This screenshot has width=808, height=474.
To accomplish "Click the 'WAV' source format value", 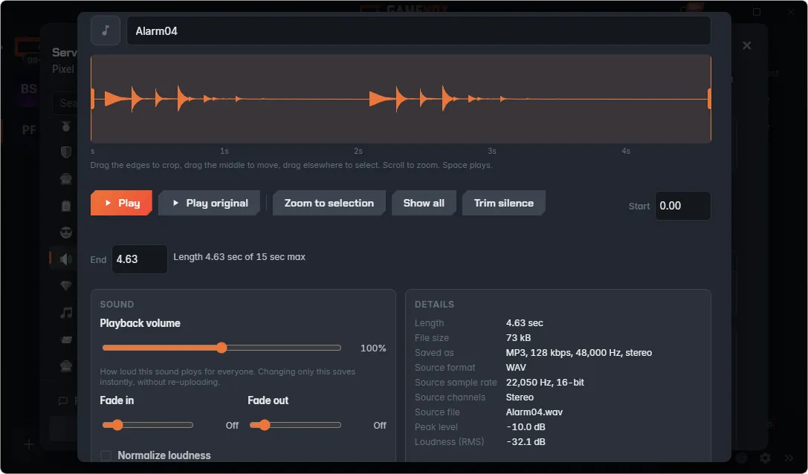I will (x=516, y=368).
